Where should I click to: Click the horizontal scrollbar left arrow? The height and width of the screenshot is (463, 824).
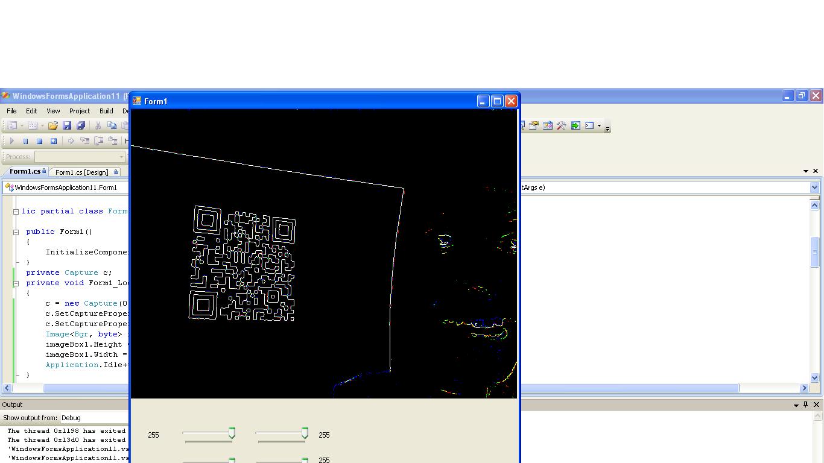[x=7, y=388]
